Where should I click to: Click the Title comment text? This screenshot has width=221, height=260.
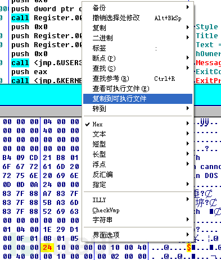(x=207, y=36)
